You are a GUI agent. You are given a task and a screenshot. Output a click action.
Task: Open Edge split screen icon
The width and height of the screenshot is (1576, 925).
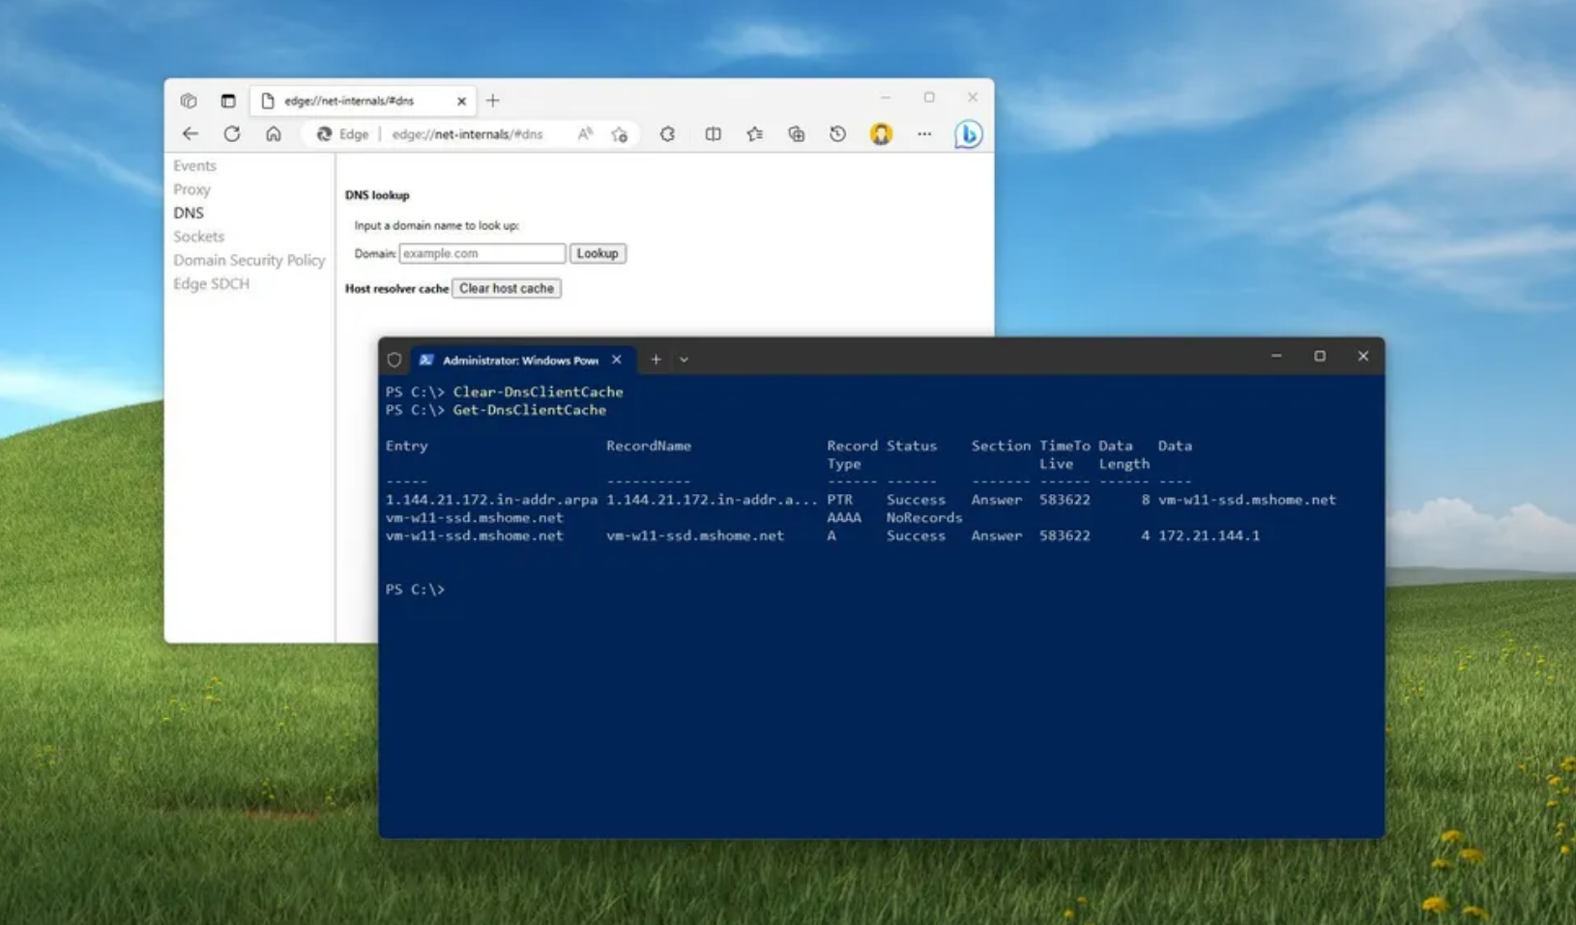713,134
